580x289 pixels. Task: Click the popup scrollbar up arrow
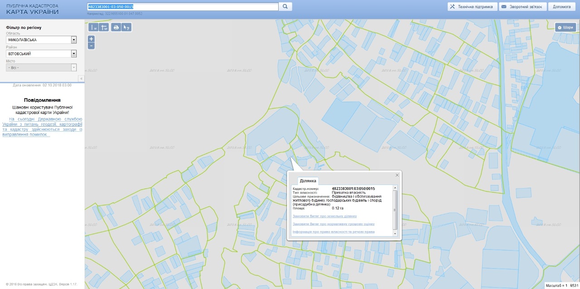pyautogui.click(x=395, y=188)
